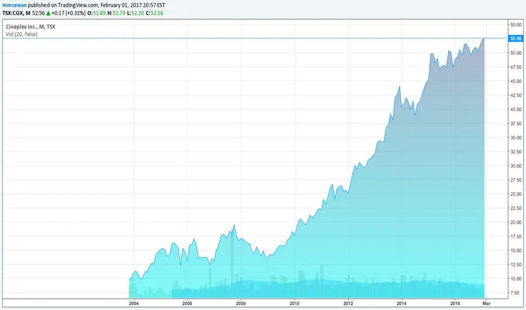526x310 pixels.
Task: Click the 10.00 price axis label
Action: 516,278
